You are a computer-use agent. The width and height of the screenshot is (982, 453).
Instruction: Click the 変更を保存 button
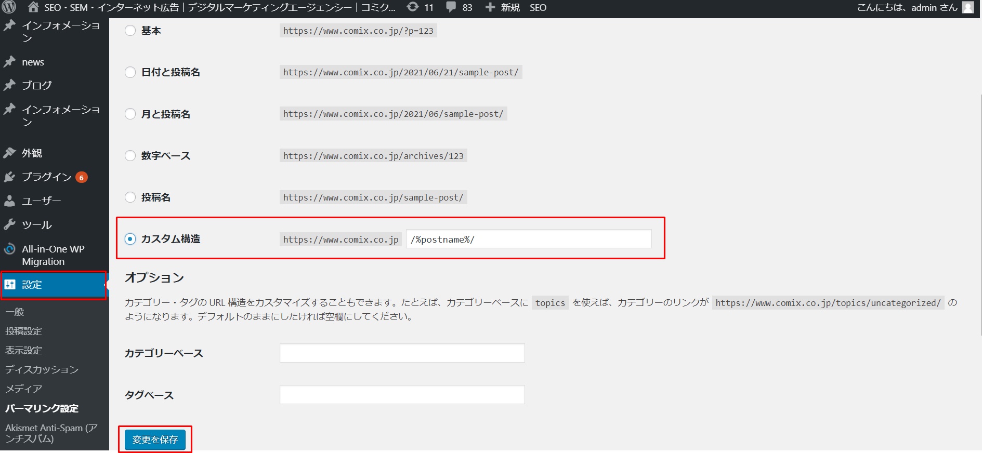(x=155, y=439)
